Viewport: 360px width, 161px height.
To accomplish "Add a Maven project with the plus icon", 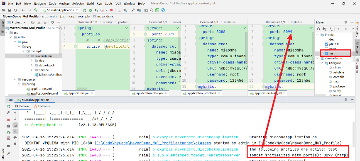I will pyautogui.click(x=338, y=29).
